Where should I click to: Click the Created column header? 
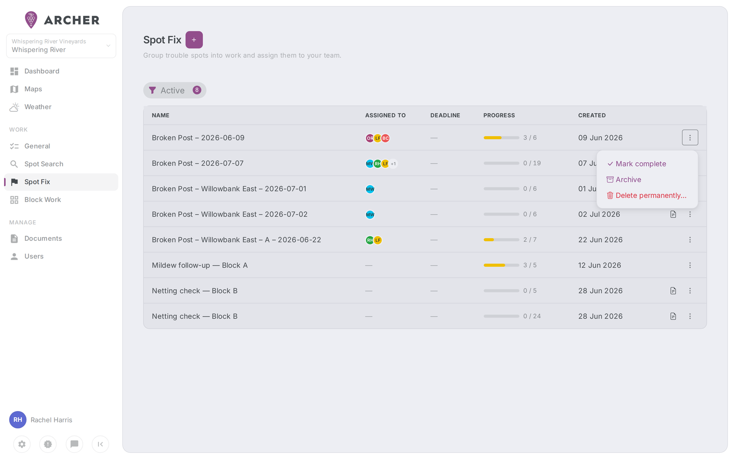point(592,115)
